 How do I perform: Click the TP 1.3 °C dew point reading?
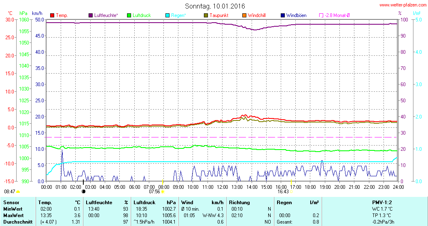coord(382,215)
